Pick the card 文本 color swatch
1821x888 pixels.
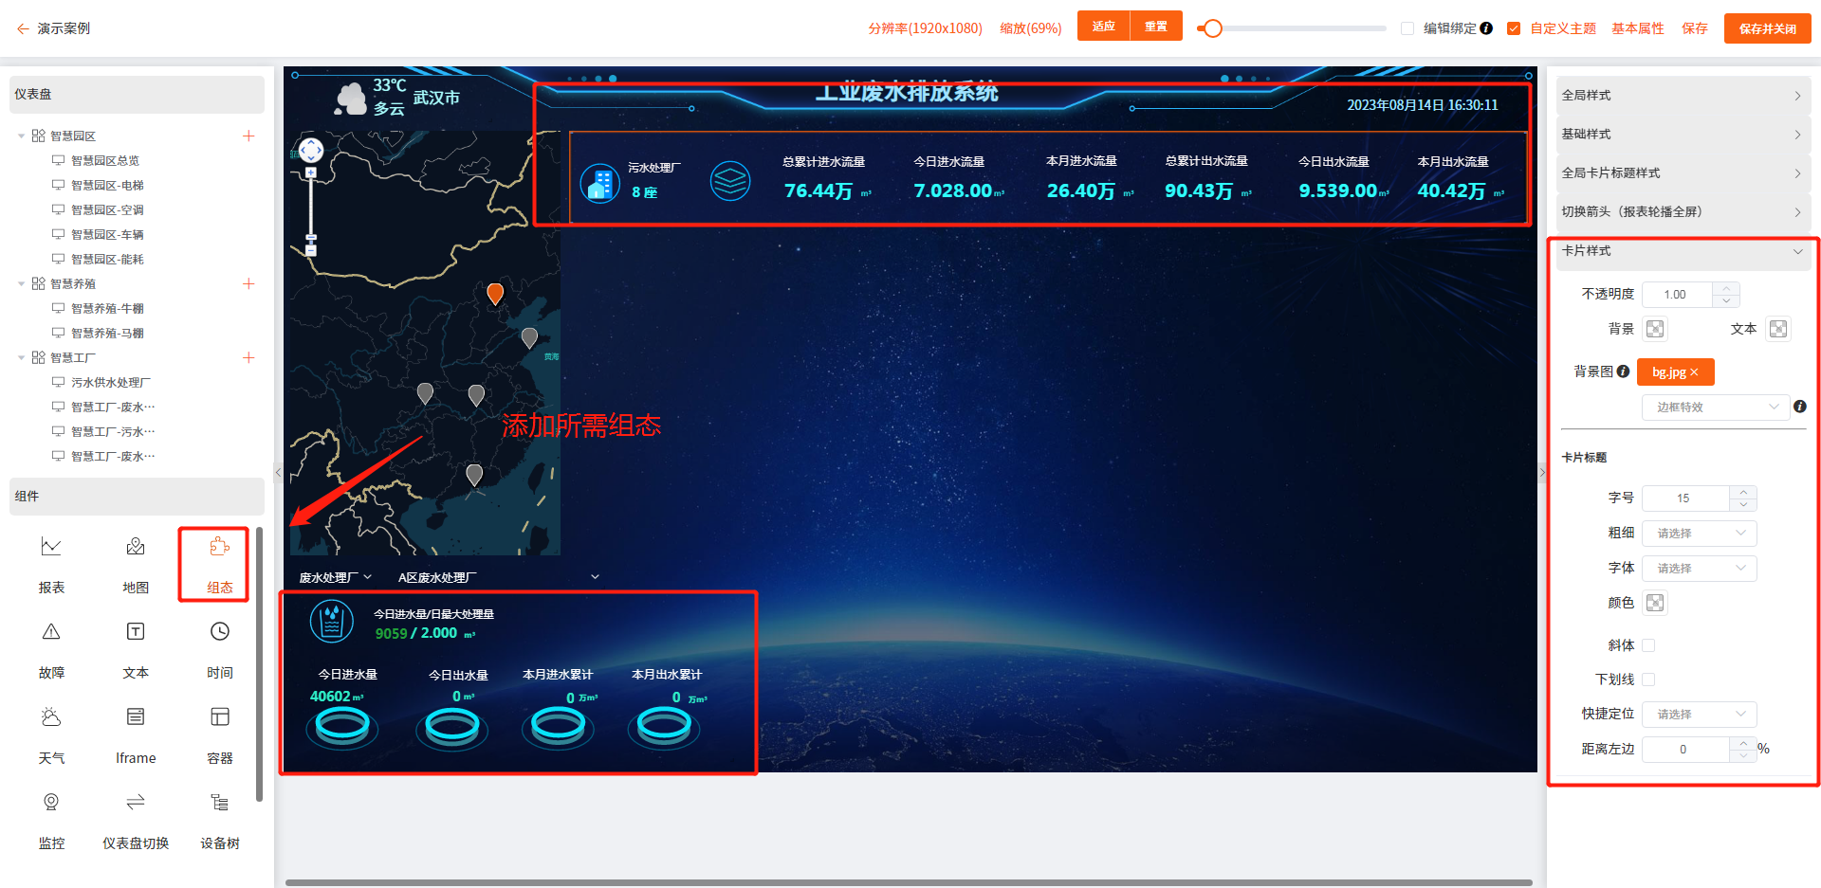click(1778, 329)
